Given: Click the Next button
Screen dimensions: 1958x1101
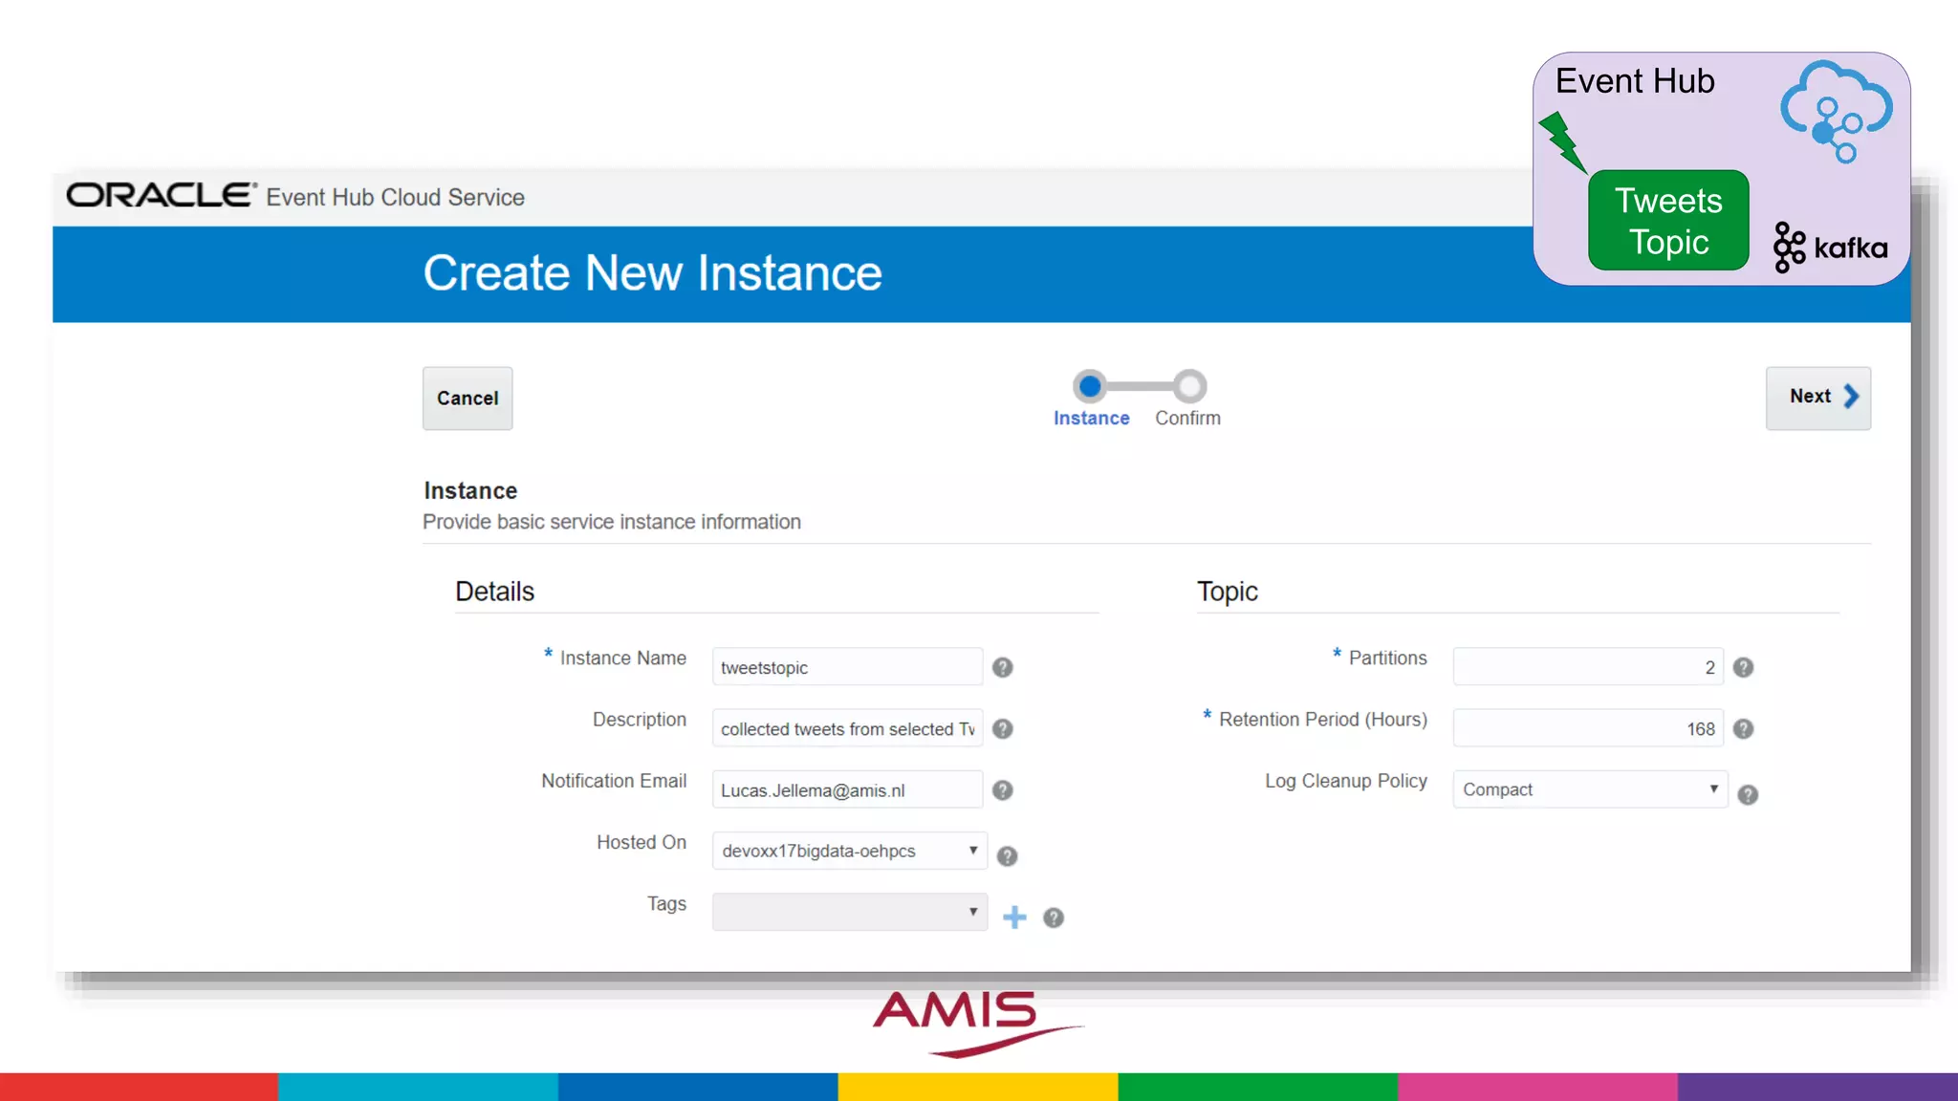Looking at the screenshot, I should pyautogui.click(x=1817, y=398).
